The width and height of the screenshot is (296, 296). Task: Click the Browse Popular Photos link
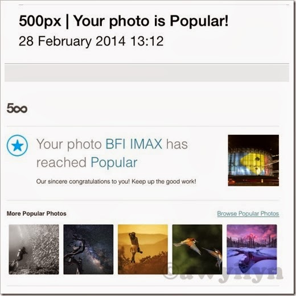(x=248, y=213)
